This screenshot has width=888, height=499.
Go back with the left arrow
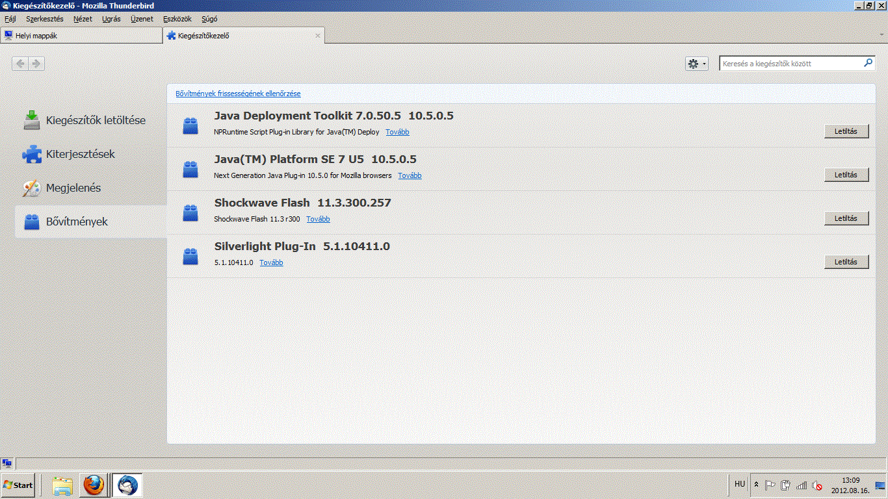20,63
